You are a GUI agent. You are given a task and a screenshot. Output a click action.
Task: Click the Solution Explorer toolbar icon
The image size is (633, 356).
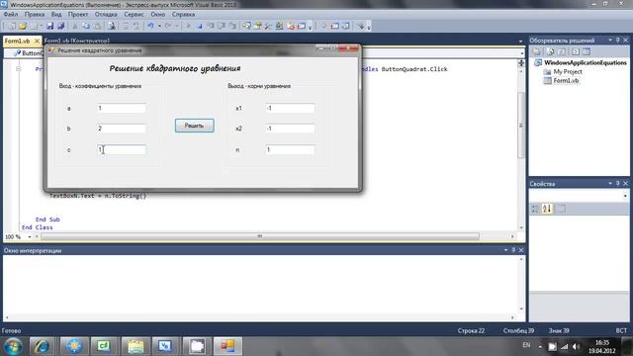[246, 27]
